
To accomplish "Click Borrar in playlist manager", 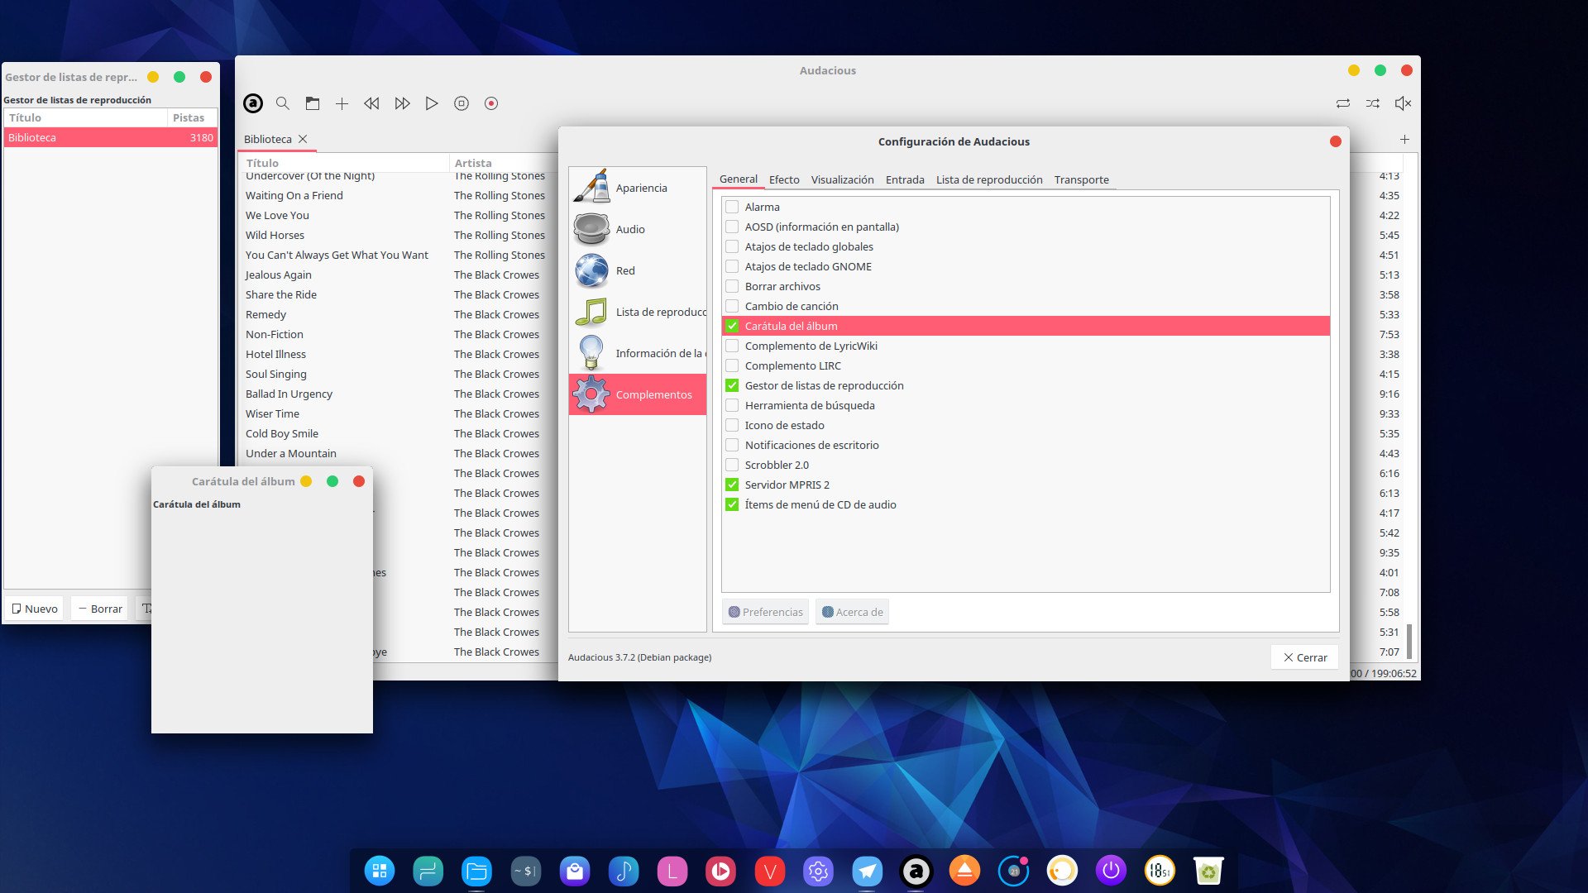I will coord(100,609).
